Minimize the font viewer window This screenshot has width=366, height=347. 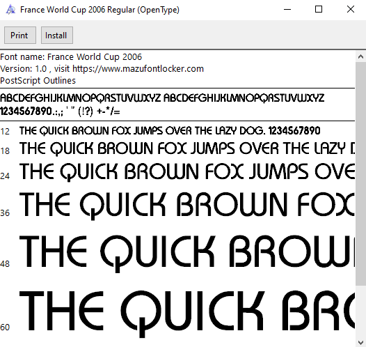287,10
